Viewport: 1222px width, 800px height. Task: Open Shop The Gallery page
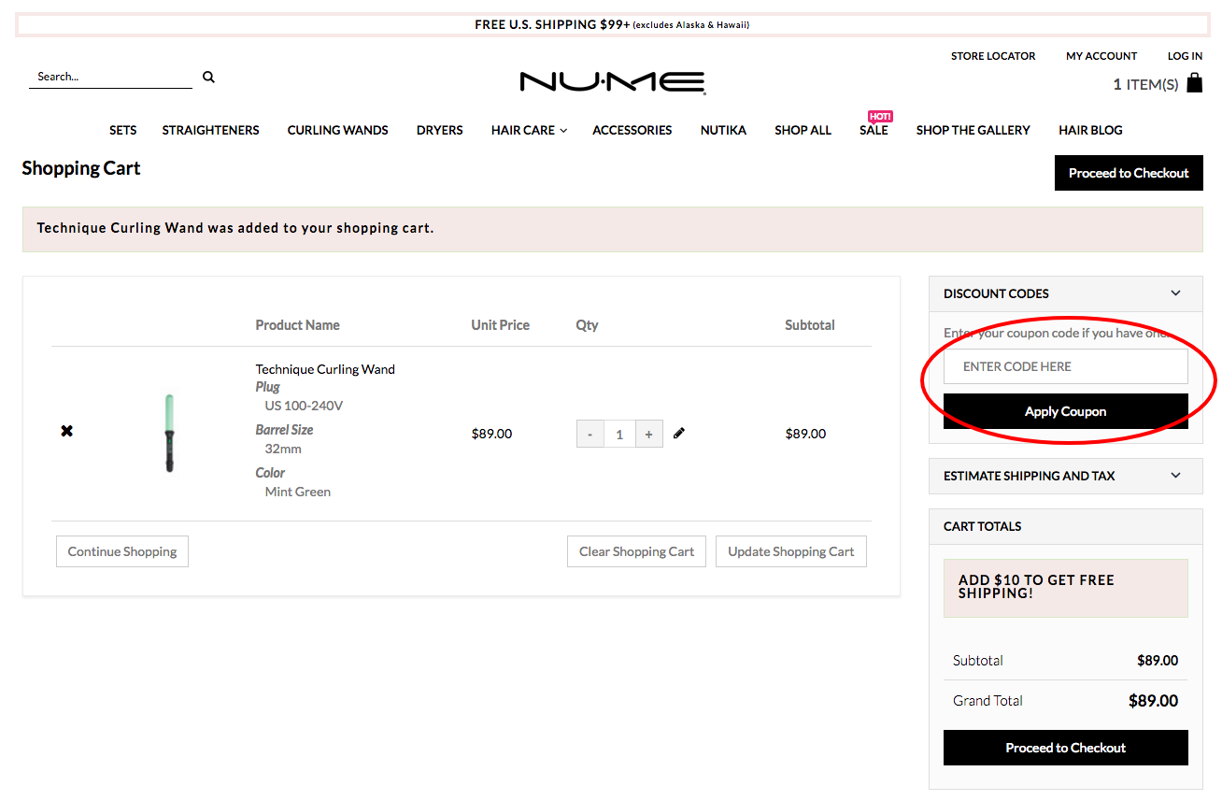pyautogui.click(x=973, y=130)
